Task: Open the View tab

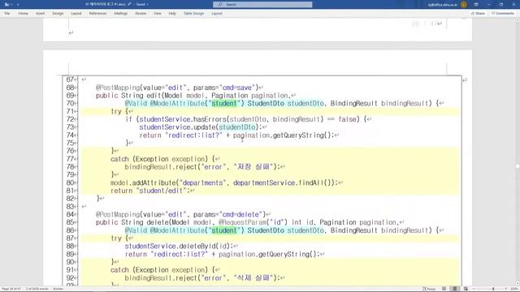Action: click(157, 14)
